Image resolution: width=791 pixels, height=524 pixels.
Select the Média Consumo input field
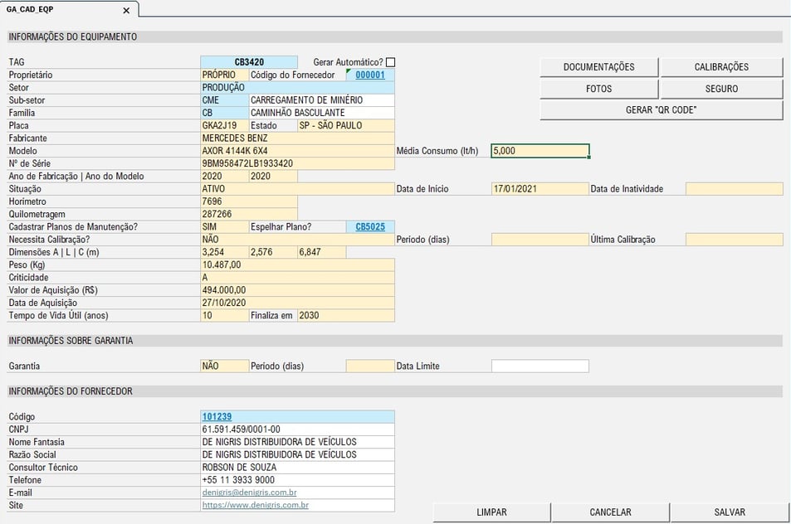point(540,151)
